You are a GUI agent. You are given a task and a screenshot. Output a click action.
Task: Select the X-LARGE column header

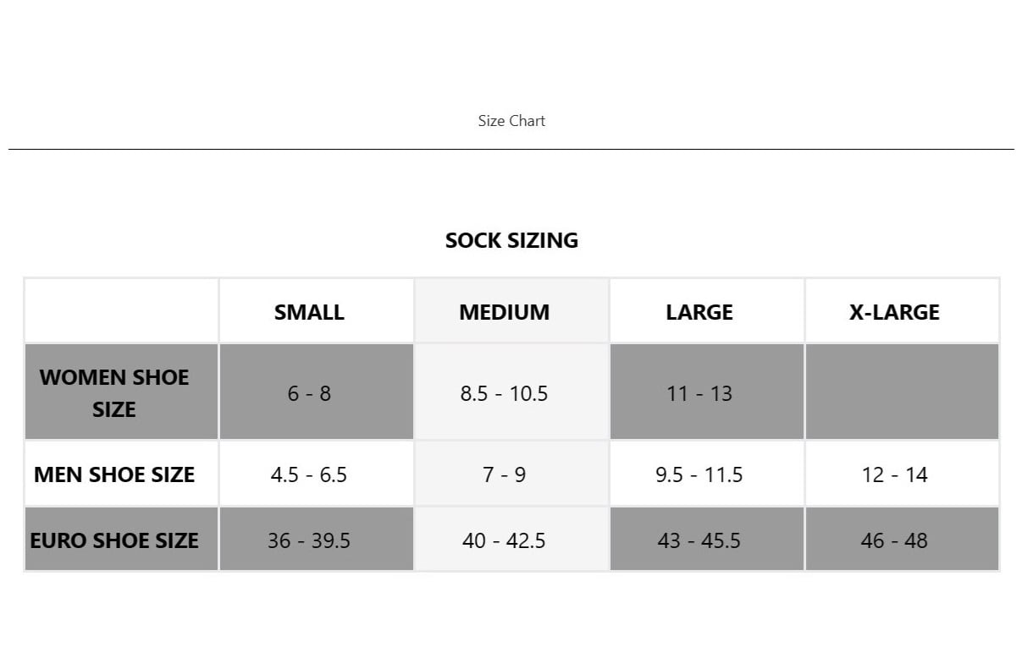pos(894,312)
